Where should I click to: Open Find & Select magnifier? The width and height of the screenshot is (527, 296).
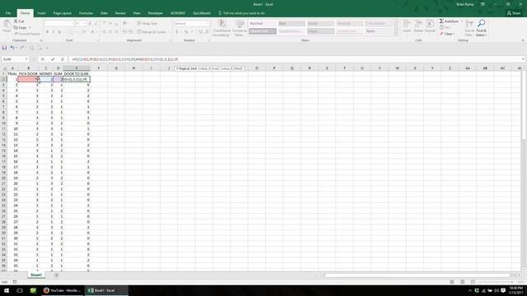point(481,28)
